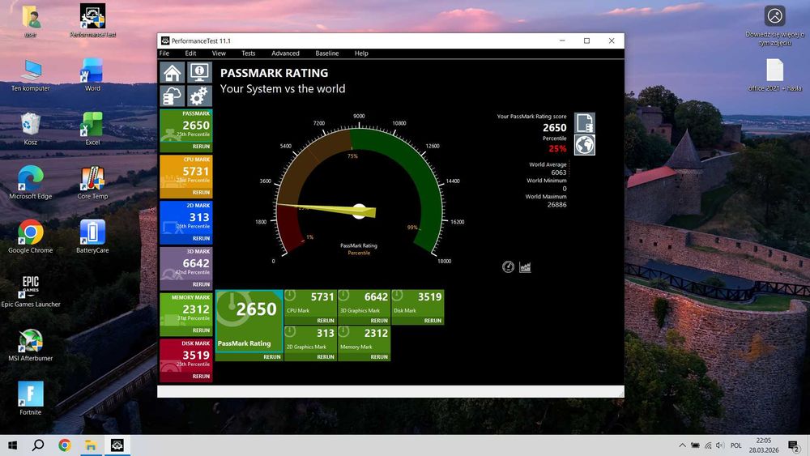810x456 pixels.
Task: Expand the system tray hidden icons chevron
Action: tap(682, 445)
